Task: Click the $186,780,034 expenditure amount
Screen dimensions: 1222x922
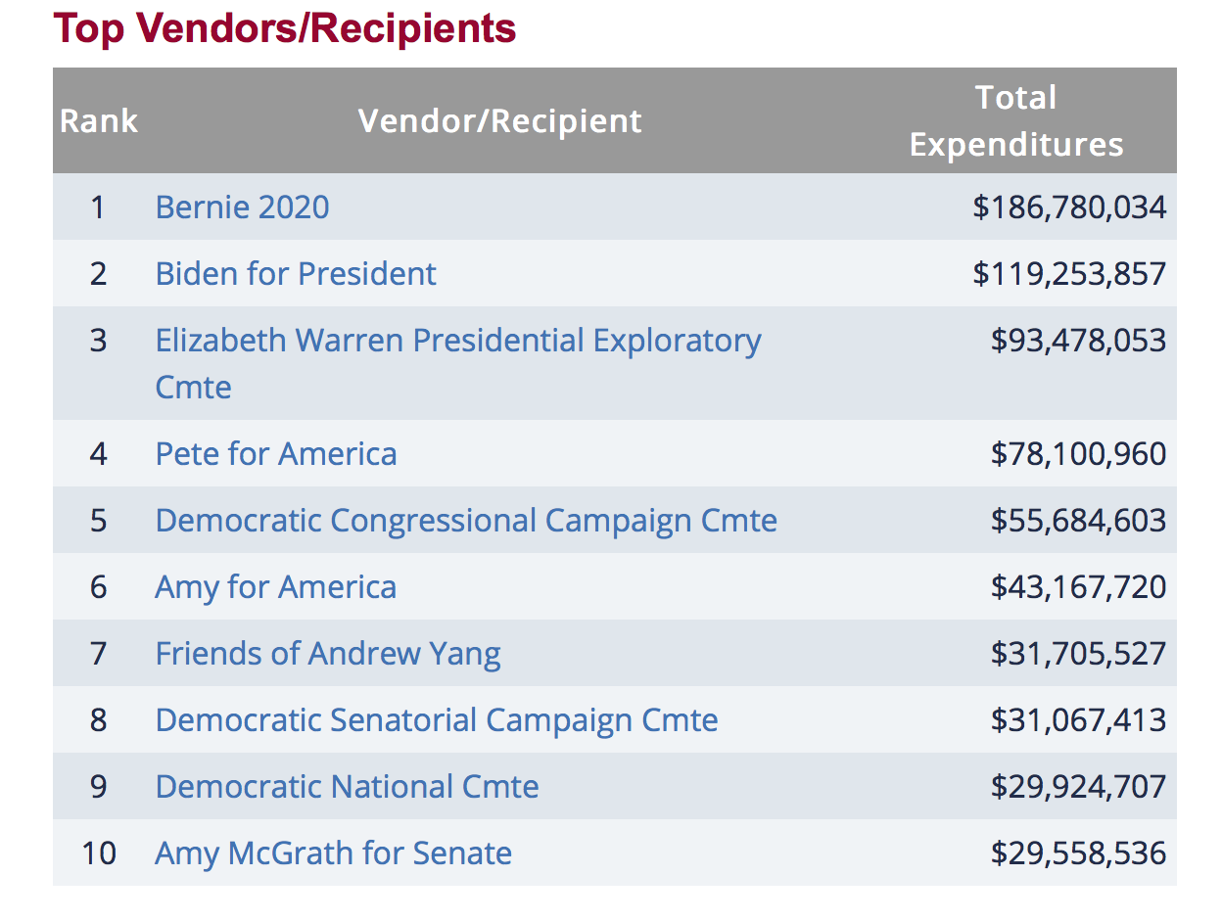Action: pos(1069,207)
